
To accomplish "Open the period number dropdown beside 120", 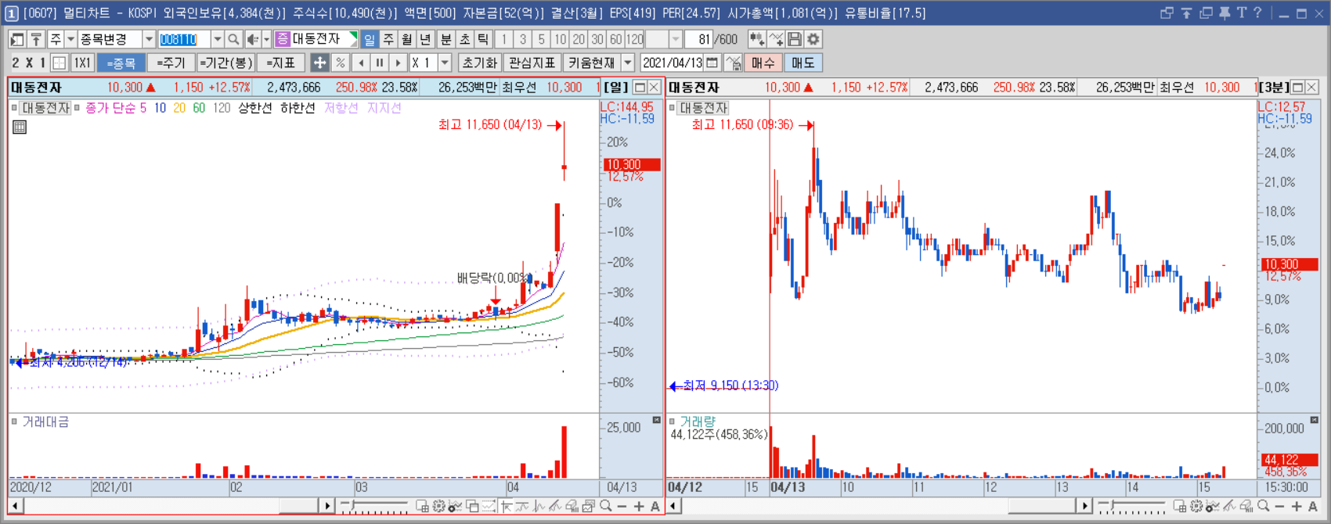I will pyautogui.click(x=676, y=39).
